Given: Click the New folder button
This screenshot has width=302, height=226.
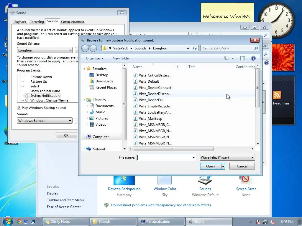Looking at the screenshot, I should tap(121, 58).
